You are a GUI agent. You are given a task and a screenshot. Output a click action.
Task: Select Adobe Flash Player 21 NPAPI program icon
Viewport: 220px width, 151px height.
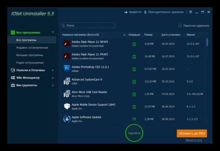point(67,44)
